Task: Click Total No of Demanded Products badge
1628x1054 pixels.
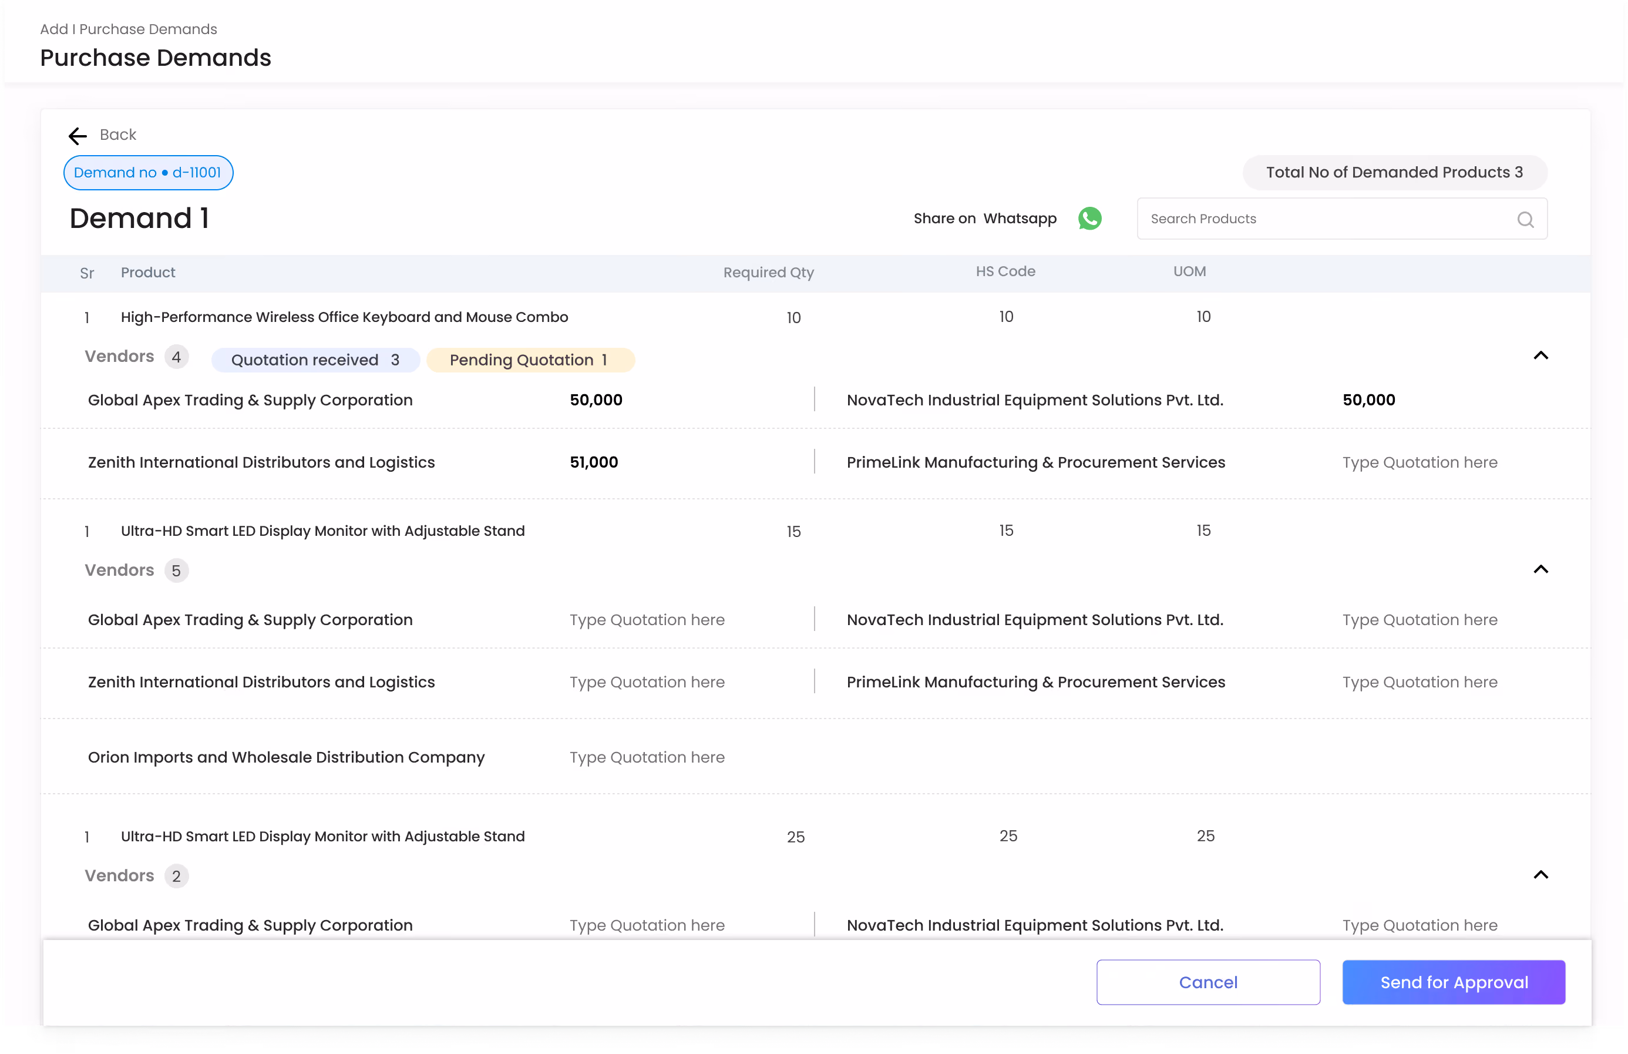Action: pyautogui.click(x=1394, y=173)
